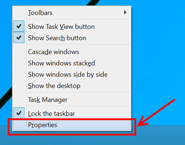This screenshot has width=185, height=145.
Task: Click the empty taskbar right of the menu
Action: 160,135
